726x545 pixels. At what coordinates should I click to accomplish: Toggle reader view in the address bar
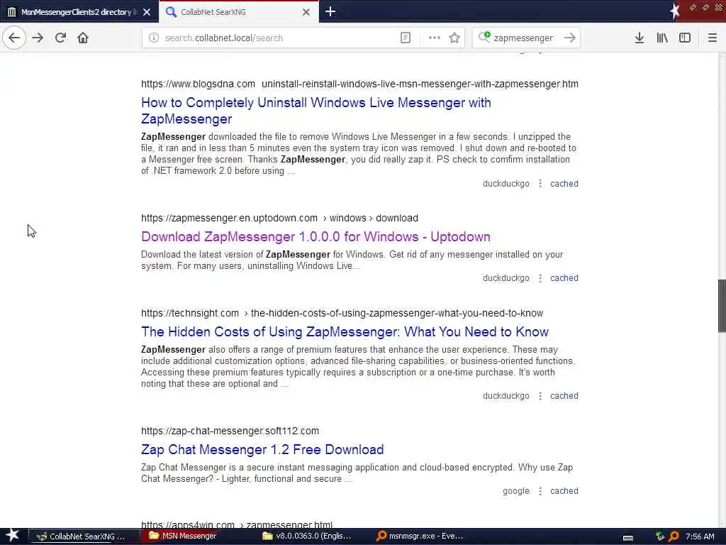click(x=405, y=38)
